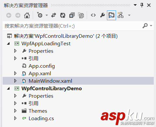Click the MainWindow.xaml file icon

24,81
